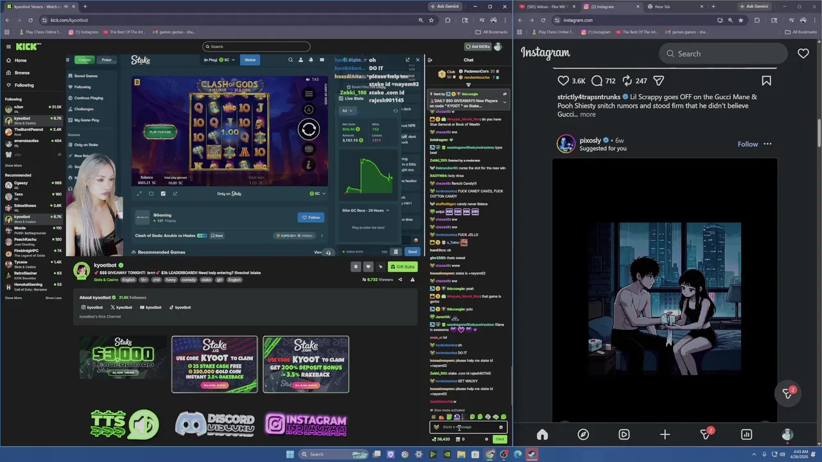Click Follow button for BGaming
This screenshot has width=822, height=462.
(311, 218)
